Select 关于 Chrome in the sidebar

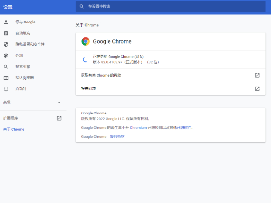click(14, 129)
